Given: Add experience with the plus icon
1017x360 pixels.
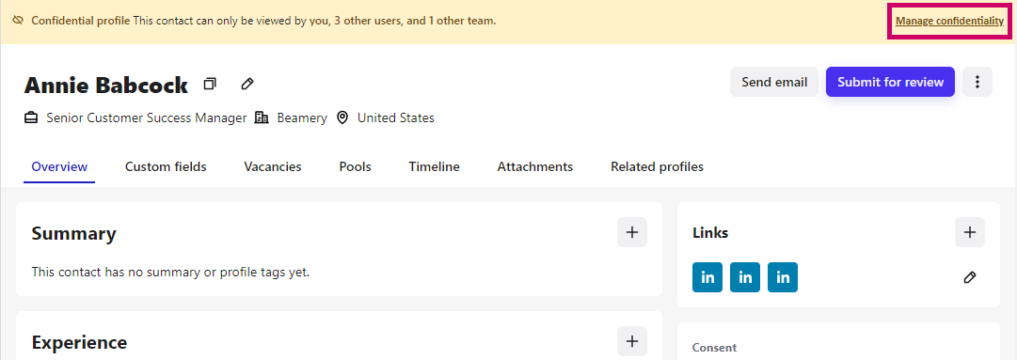Looking at the screenshot, I should (x=631, y=341).
